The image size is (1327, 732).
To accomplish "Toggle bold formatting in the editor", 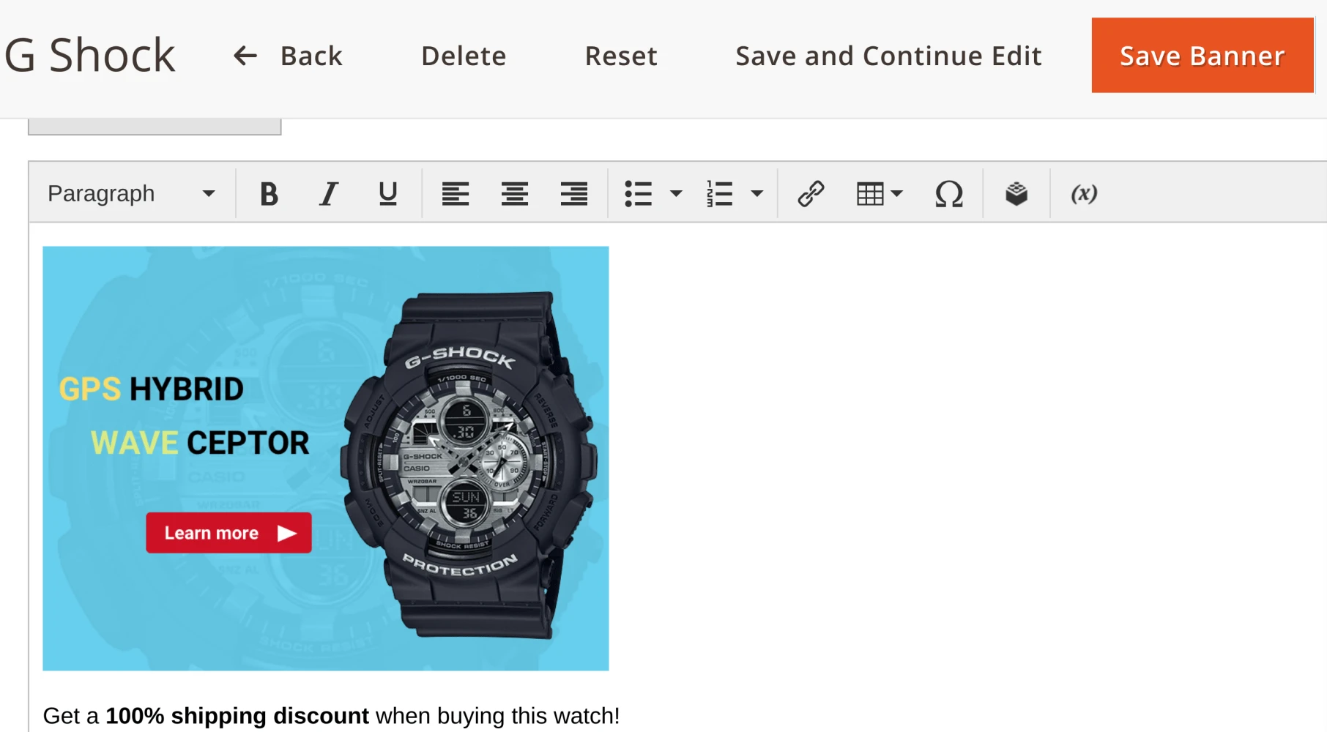I will (269, 194).
